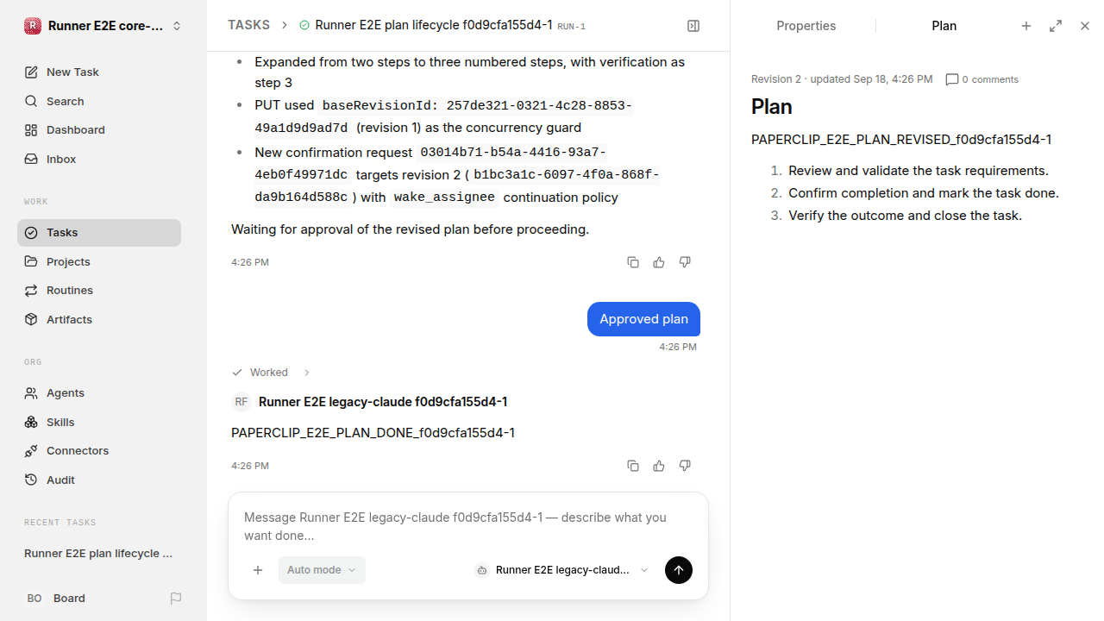Expand the Worked disclosure chevron

click(306, 373)
